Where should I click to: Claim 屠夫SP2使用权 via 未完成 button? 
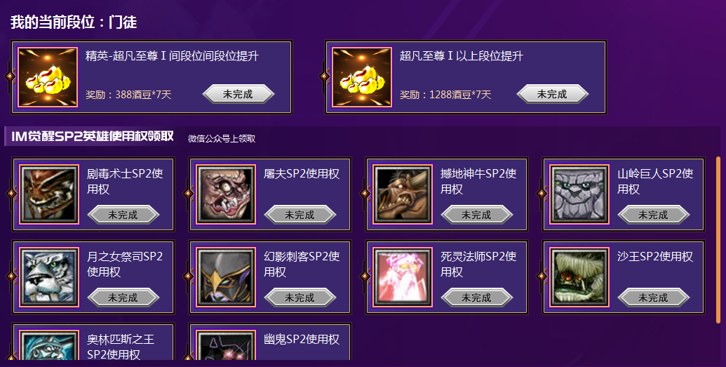click(300, 215)
